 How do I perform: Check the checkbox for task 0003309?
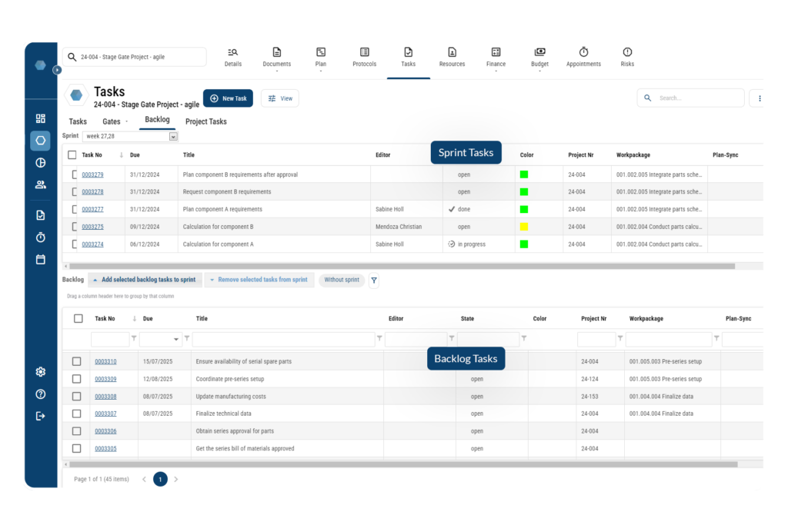pyautogui.click(x=77, y=378)
